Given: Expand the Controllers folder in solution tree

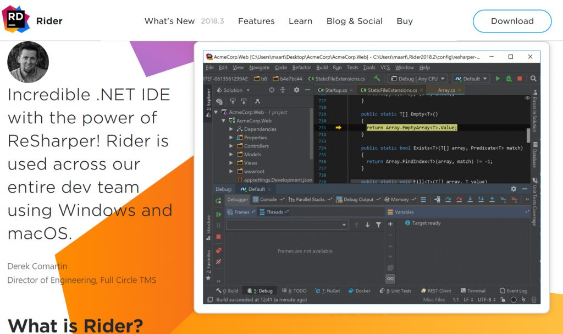Looking at the screenshot, I should pos(231,146).
